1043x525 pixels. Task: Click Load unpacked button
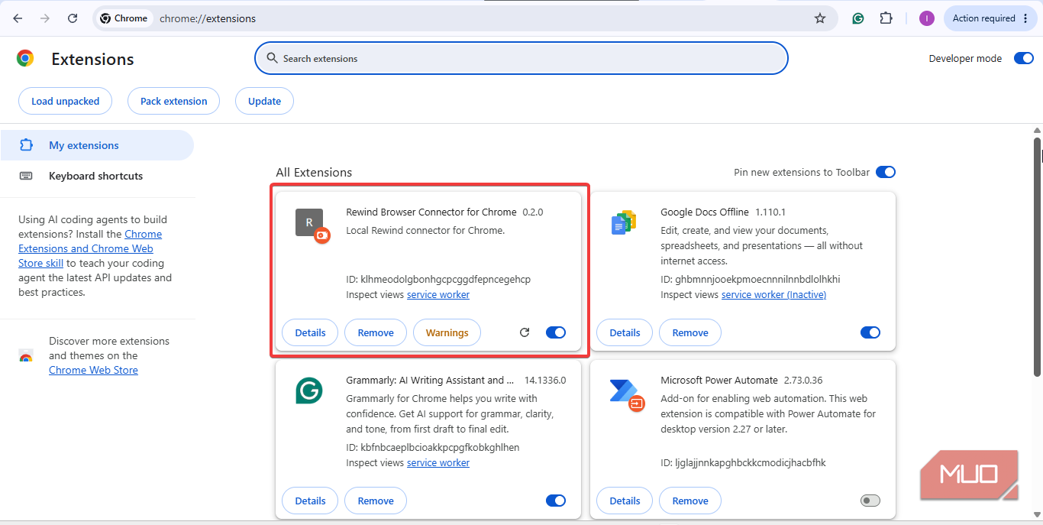tap(65, 101)
